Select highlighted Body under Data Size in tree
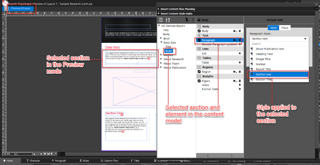320x165 pixels. point(168,51)
